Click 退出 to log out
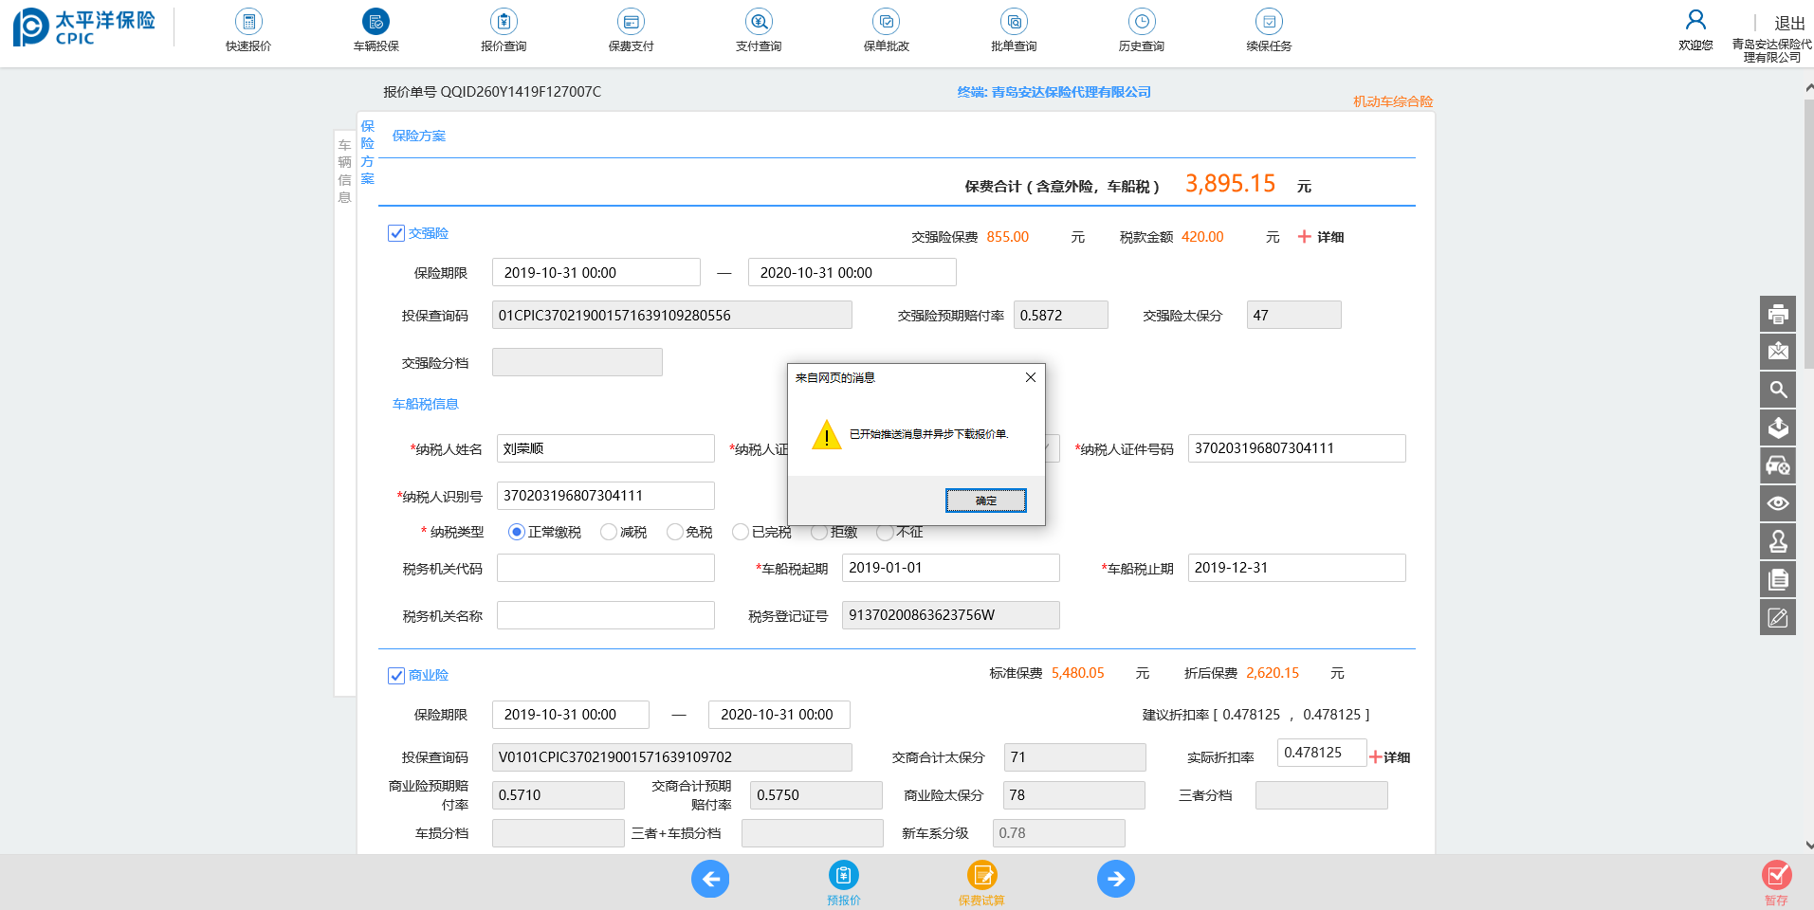 click(1789, 23)
